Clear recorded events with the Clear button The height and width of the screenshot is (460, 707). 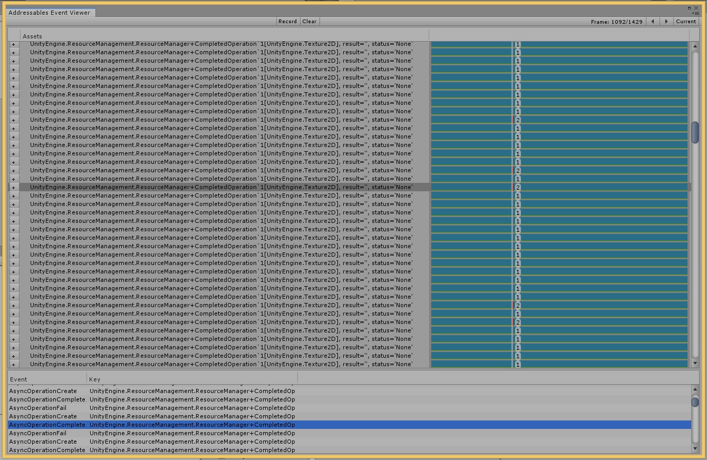[309, 21]
